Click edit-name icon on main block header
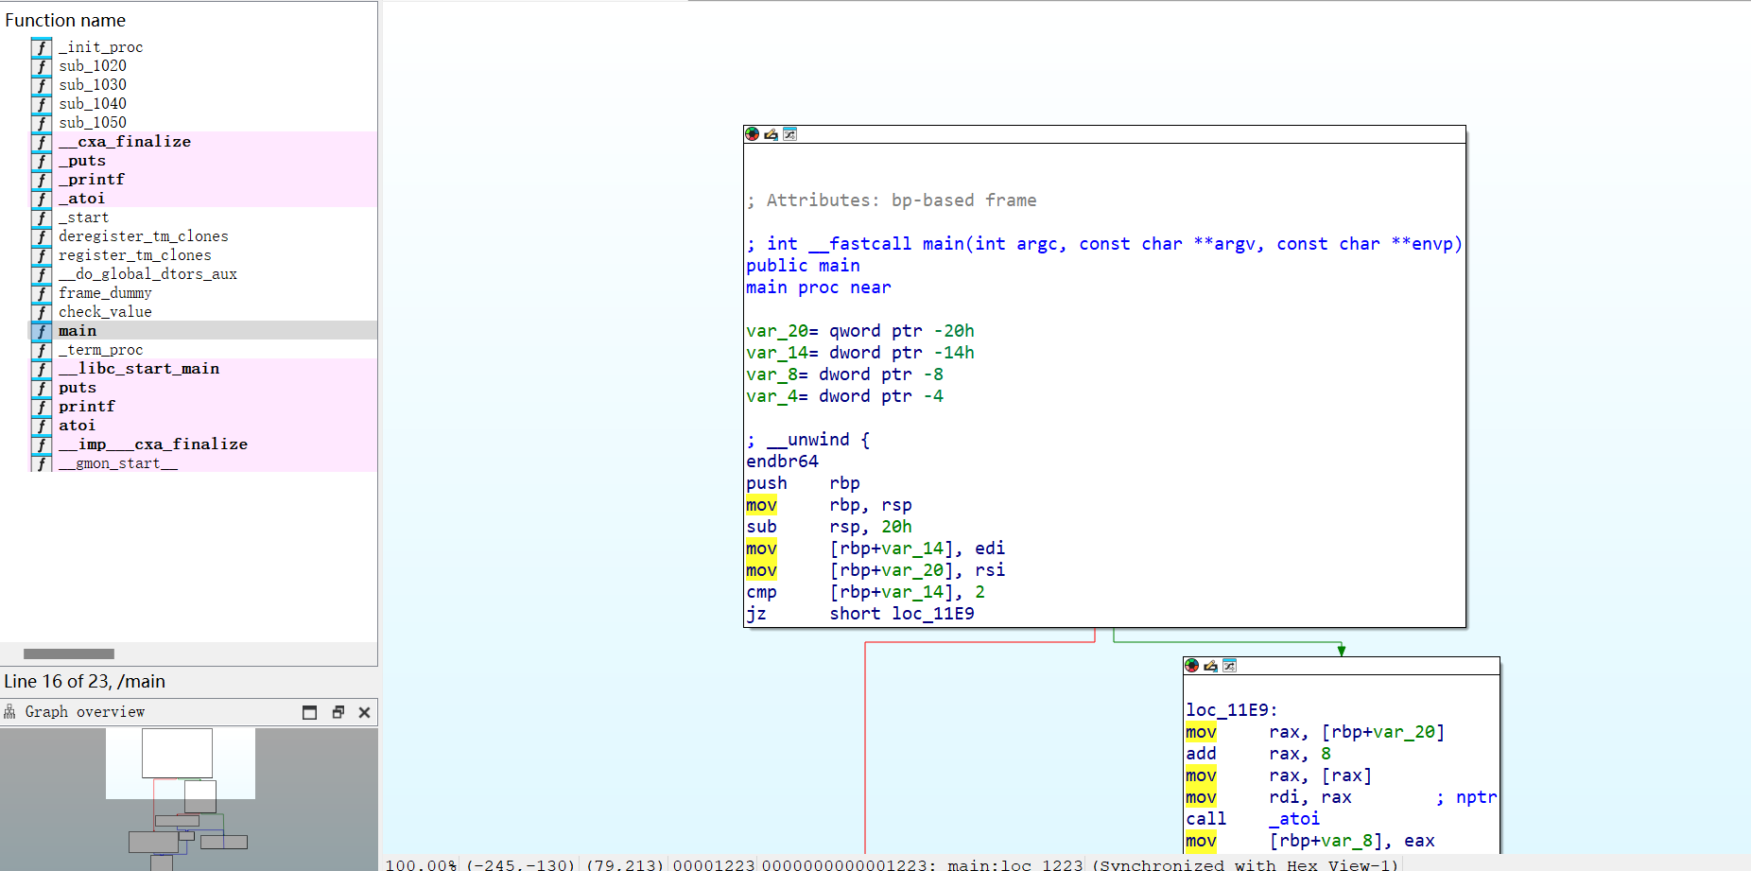The image size is (1751, 871). tap(771, 134)
